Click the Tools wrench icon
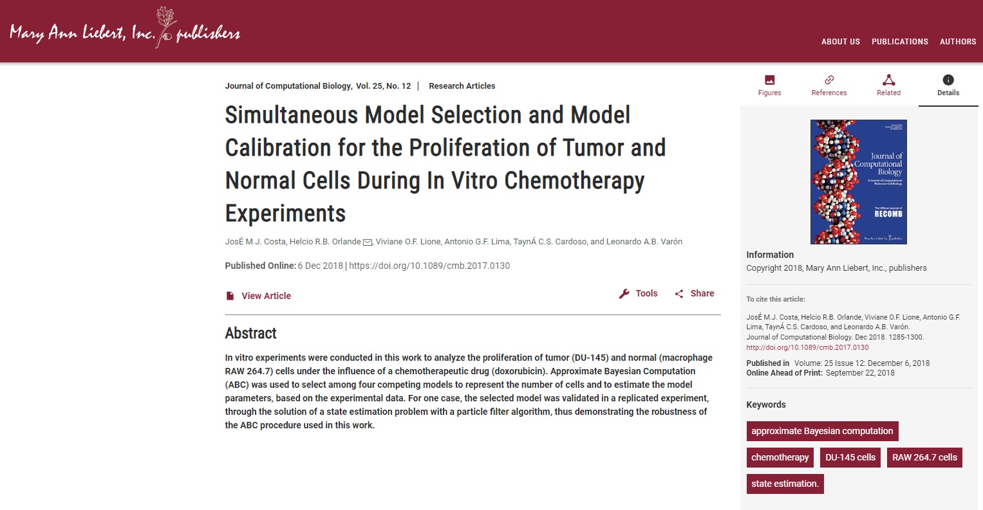The height and width of the screenshot is (510, 983). [624, 294]
